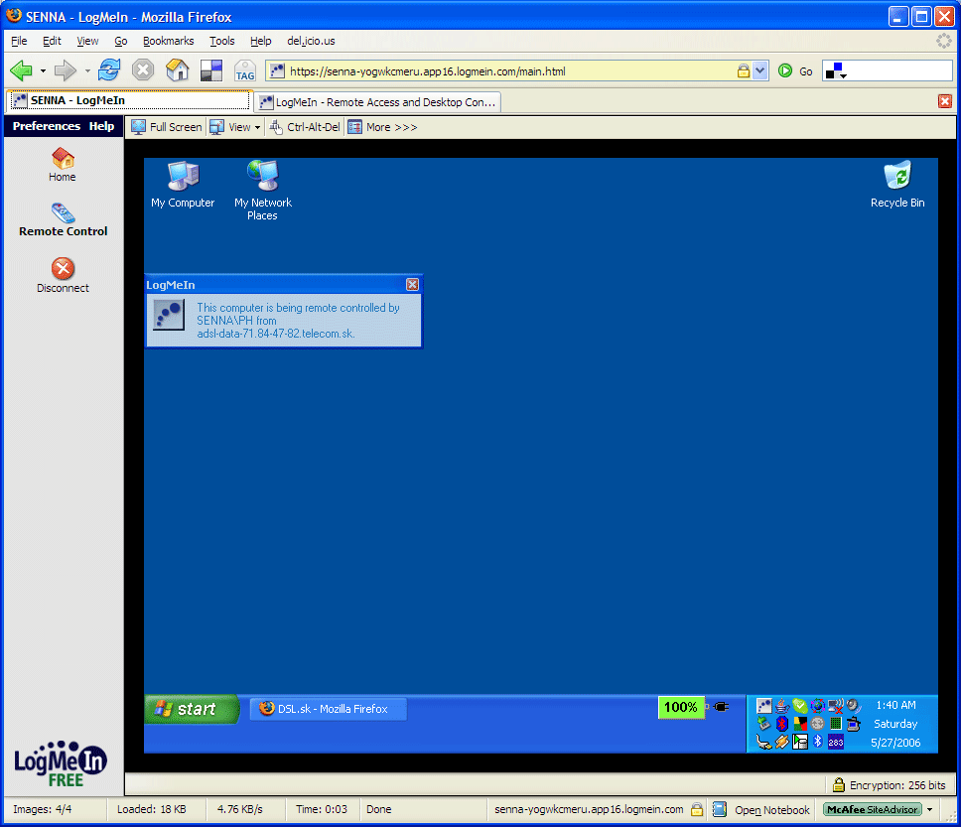The image size is (961, 827).
Task: Click the status bar padlock icon
Action: [697, 809]
